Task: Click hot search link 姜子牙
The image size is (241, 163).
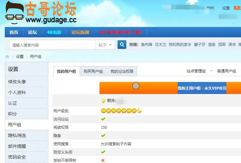Action: click(200, 45)
